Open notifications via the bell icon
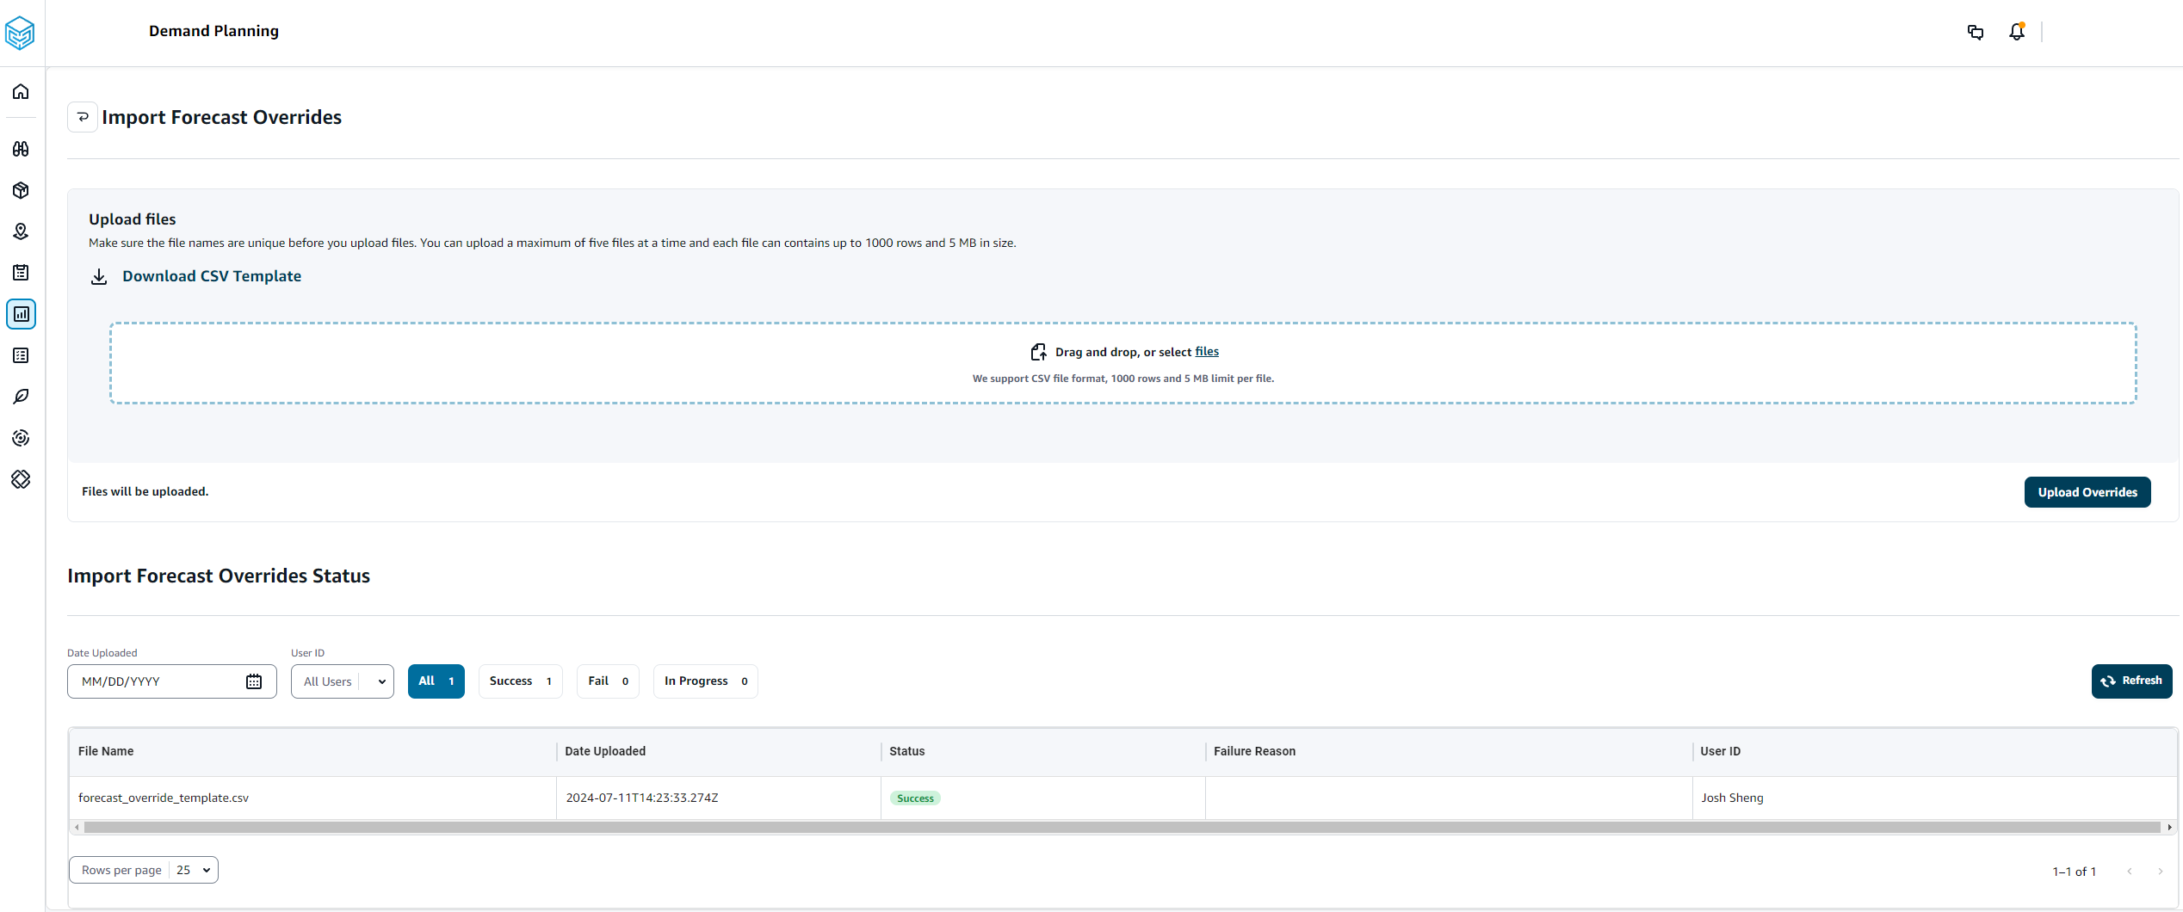 point(2016,31)
